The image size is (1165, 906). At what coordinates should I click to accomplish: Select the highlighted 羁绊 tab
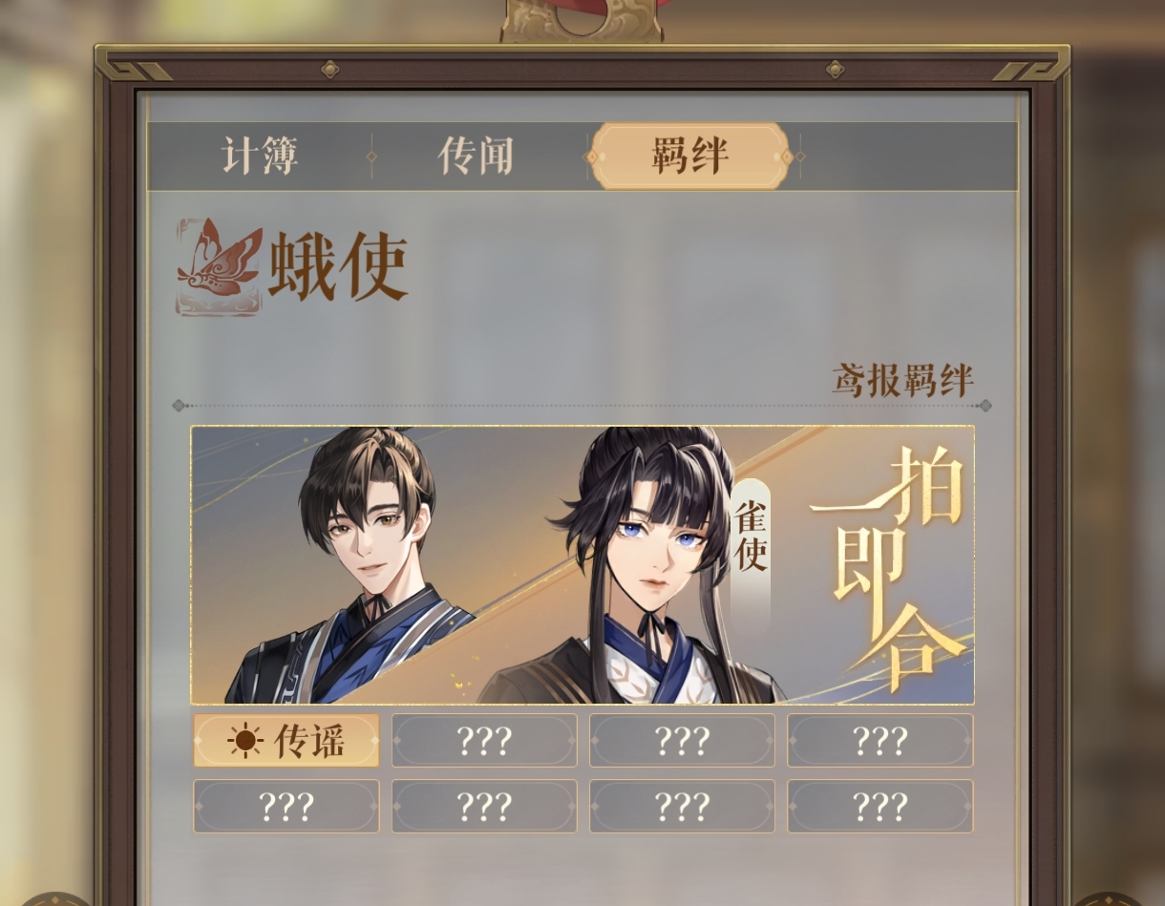pos(689,156)
